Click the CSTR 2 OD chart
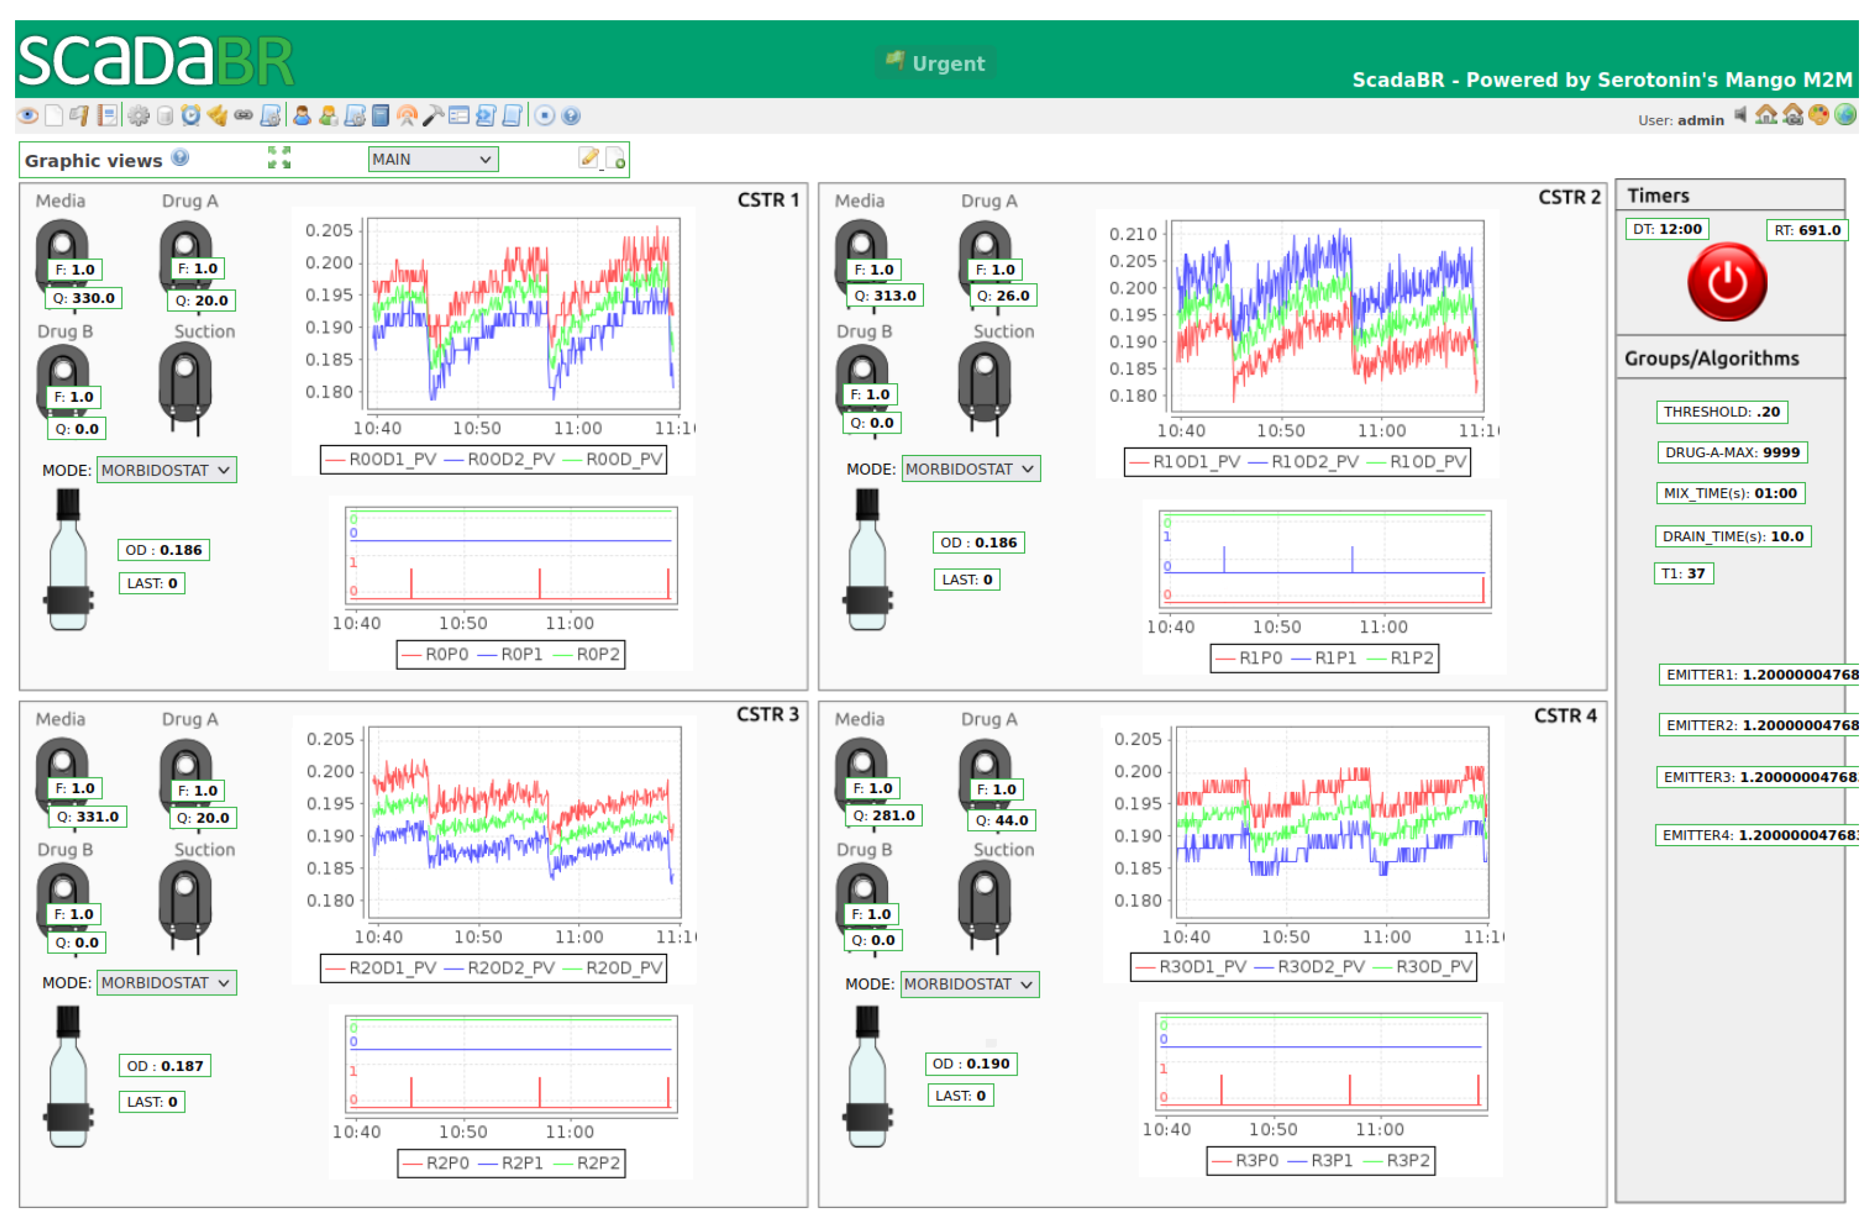This screenshot has height=1222, width=1874. [1327, 317]
